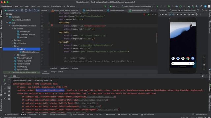This screenshot has width=211, height=118.
Task: Start emulator screen recording
Action: pos(193,14)
